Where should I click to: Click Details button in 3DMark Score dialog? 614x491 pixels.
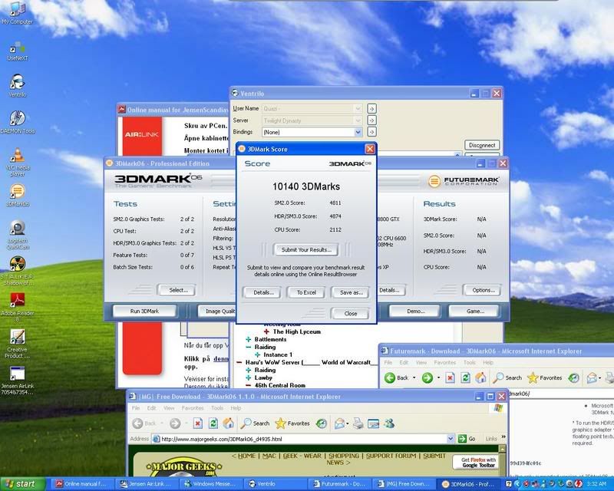pyautogui.click(x=262, y=292)
